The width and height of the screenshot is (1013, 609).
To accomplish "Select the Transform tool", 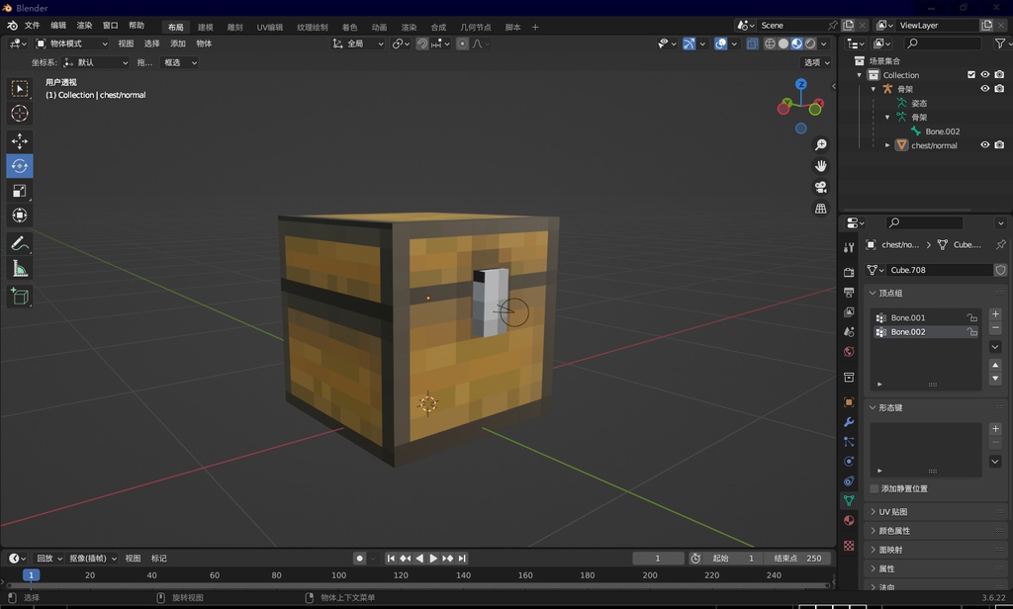I will 20,216.
